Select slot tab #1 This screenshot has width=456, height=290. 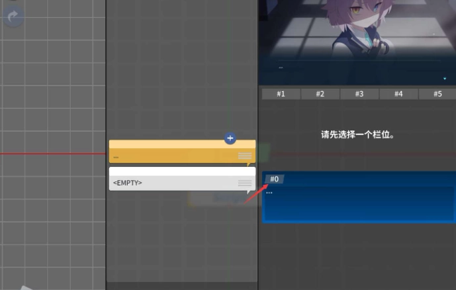click(x=281, y=94)
